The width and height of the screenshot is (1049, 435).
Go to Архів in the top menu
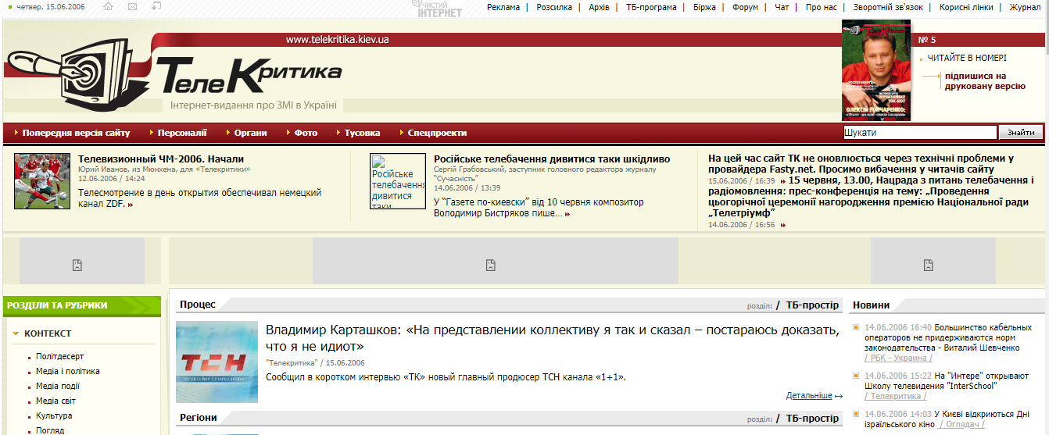[x=600, y=7]
